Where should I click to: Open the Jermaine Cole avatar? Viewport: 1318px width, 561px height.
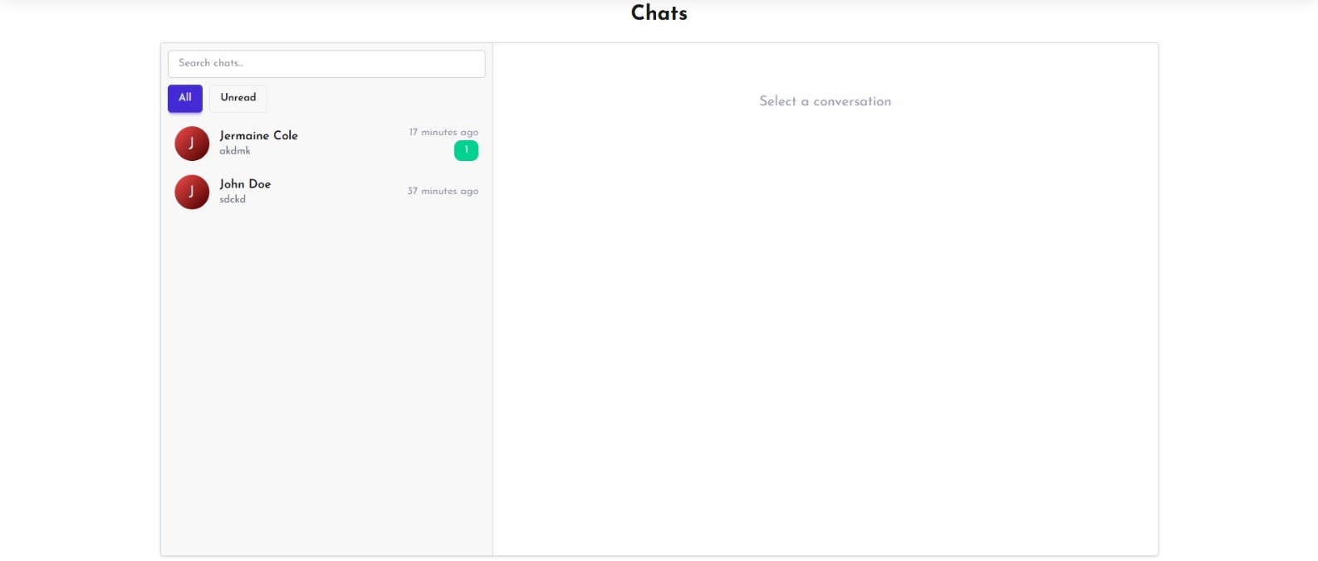pos(192,144)
